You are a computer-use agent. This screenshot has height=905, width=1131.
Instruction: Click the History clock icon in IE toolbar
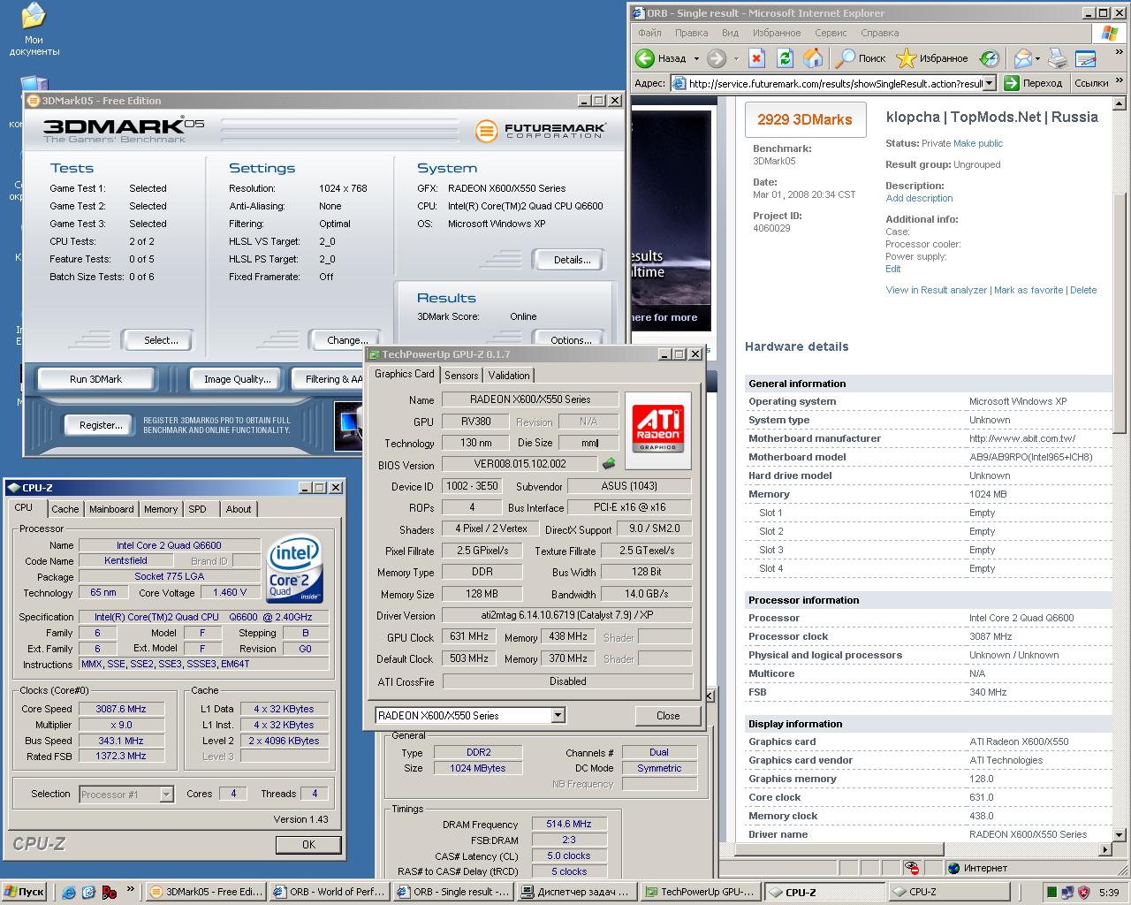click(989, 58)
